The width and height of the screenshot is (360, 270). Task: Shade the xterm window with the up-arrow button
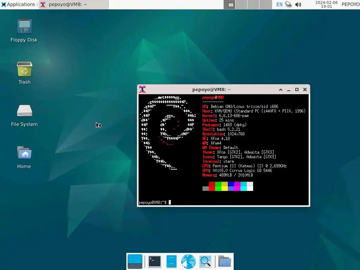click(x=281, y=90)
